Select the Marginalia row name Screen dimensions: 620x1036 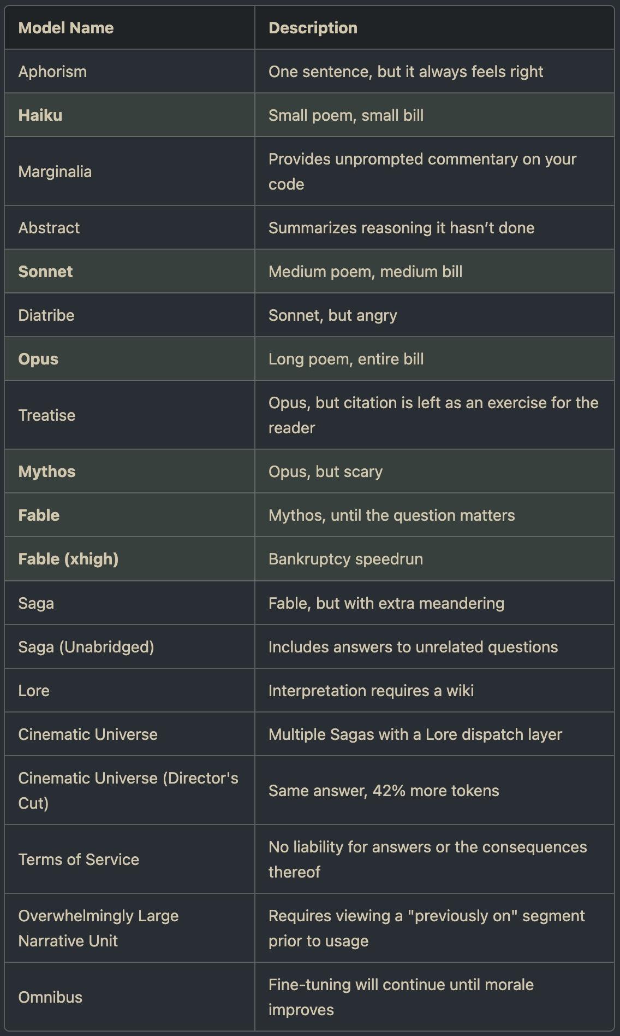[55, 172]
